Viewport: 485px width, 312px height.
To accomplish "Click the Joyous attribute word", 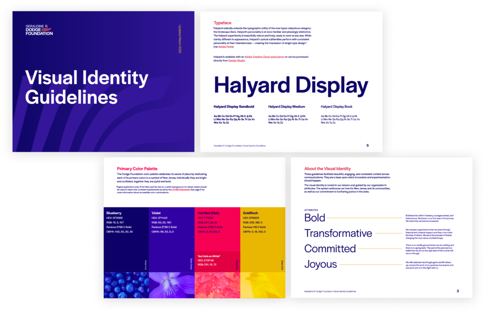I will pyautogui.click(x=321, y=264).
